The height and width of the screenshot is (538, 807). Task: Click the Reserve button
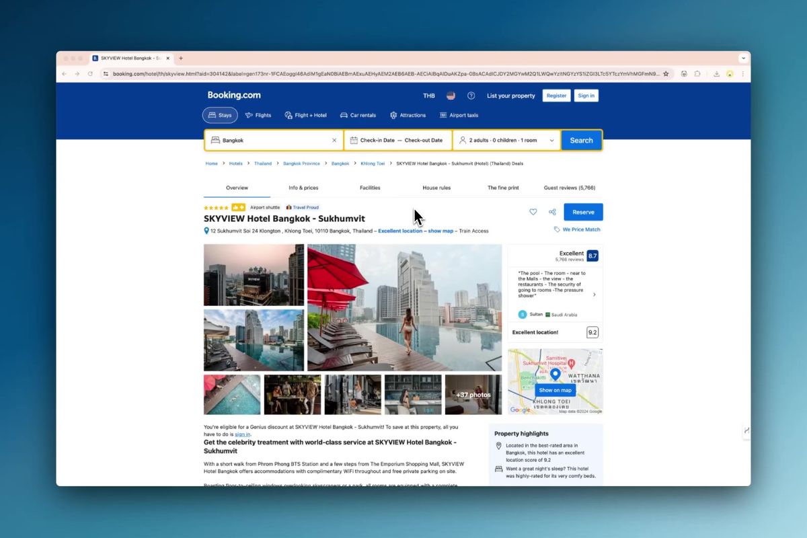click(583, 212)
